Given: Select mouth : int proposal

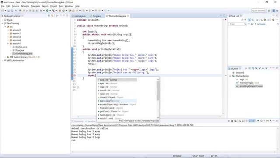Looking at the screenshot, I should (x=117, y=90).
